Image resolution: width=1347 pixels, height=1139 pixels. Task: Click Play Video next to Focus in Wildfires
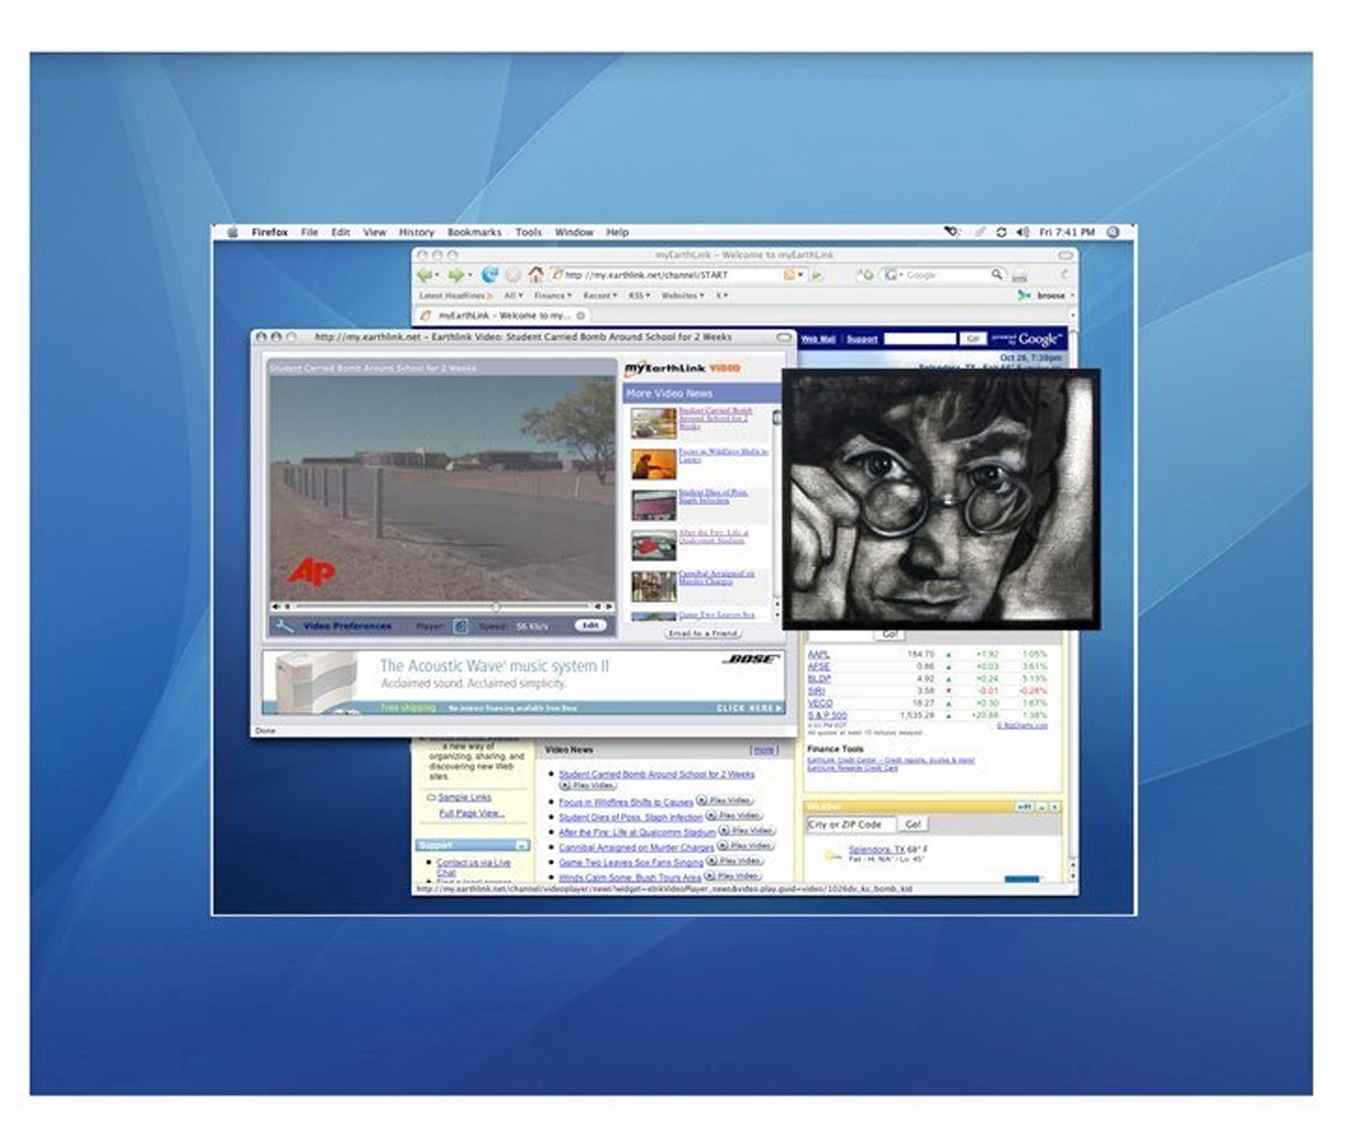[x=726, y=800]
